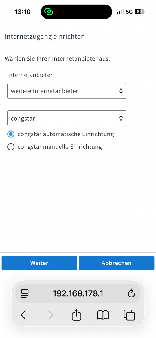Screen dimensions: 156x338
Task: Open the congstar provider dropdown
Action: (x=67, y=118)
